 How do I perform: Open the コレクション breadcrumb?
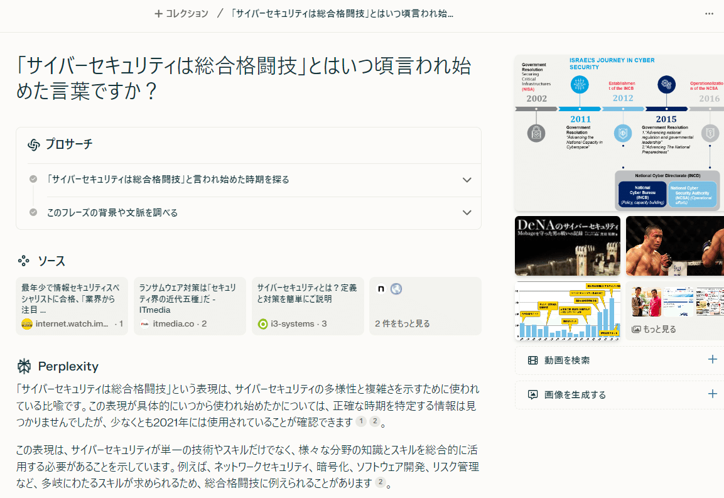181,14
